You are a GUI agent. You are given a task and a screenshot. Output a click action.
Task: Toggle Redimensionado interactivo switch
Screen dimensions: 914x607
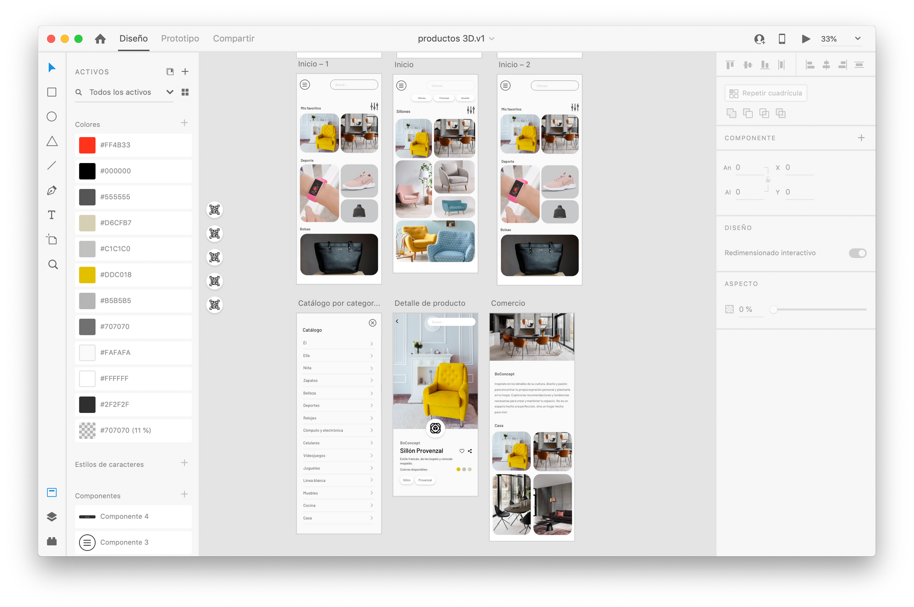(x=857, y=253)
